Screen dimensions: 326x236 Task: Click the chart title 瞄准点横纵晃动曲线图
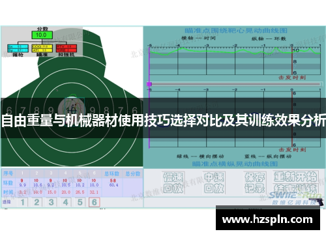click(x=235, y=164)
